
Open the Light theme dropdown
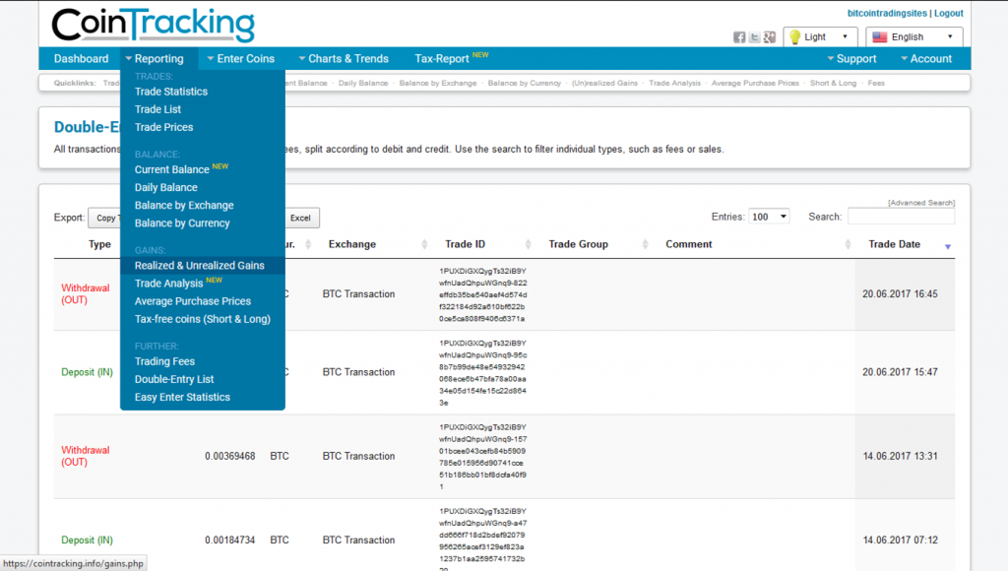(x=820, y=36)
